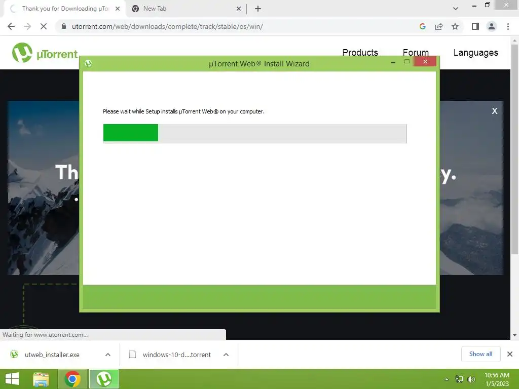
Task: Share this page using the share icon
Action: coord(439,26)
